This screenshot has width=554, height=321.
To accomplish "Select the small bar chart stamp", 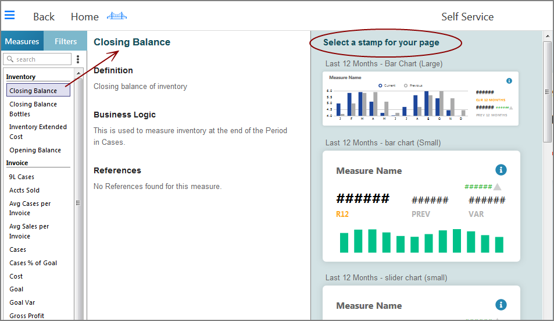I will pyautogui.click(x=421, y=206).
